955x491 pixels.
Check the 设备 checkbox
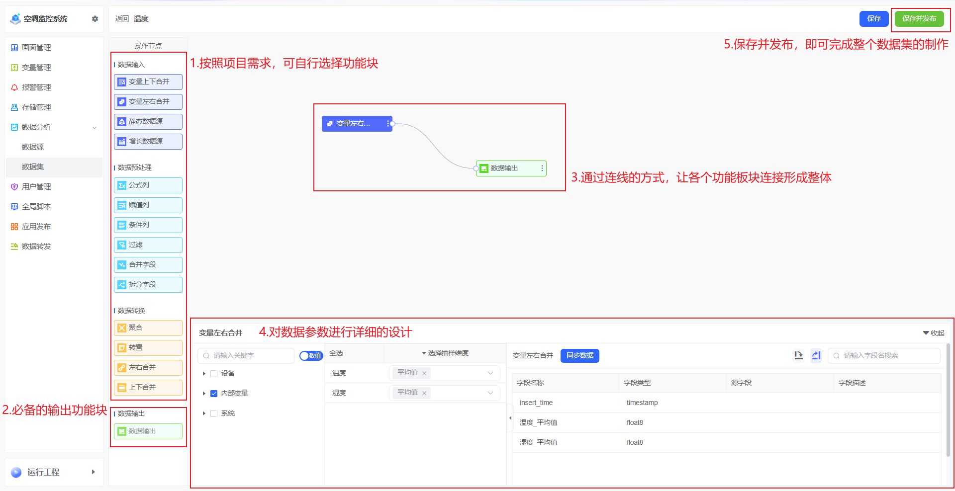214,374
